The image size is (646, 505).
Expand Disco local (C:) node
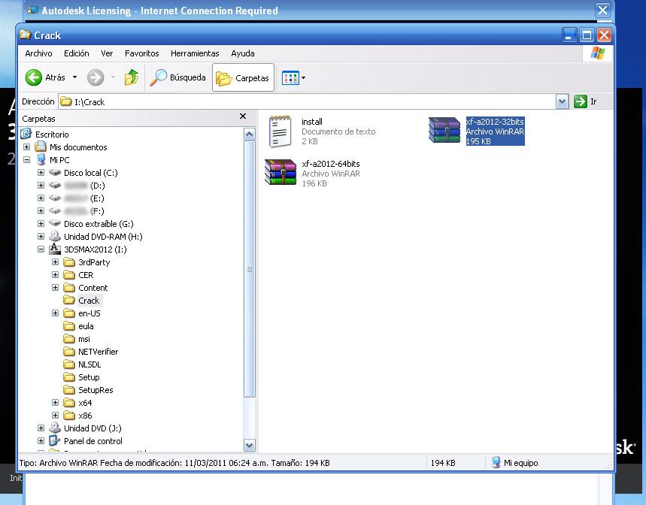[41, 172]
